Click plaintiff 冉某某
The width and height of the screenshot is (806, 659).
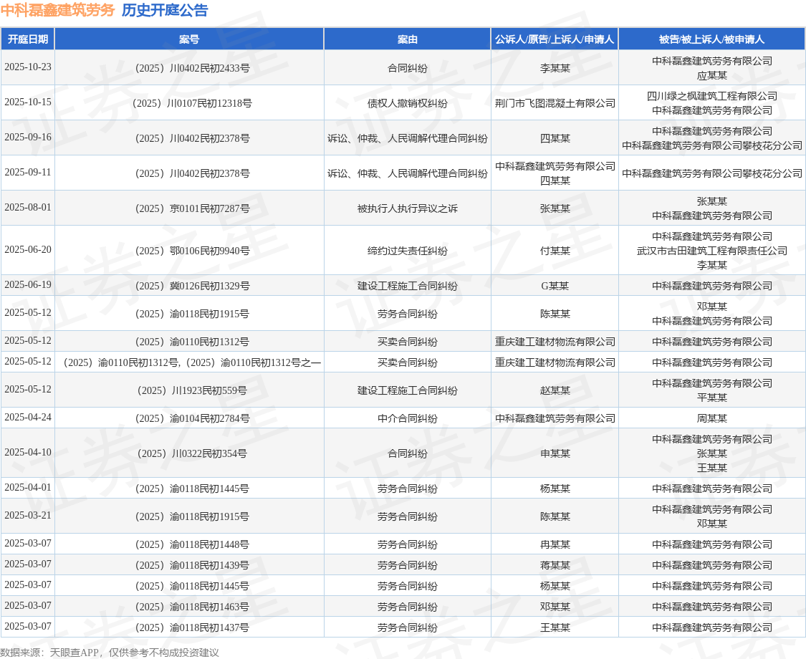coord(555,544)
